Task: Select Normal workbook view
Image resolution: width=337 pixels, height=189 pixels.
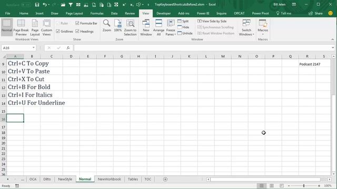Action: (7, 27)
